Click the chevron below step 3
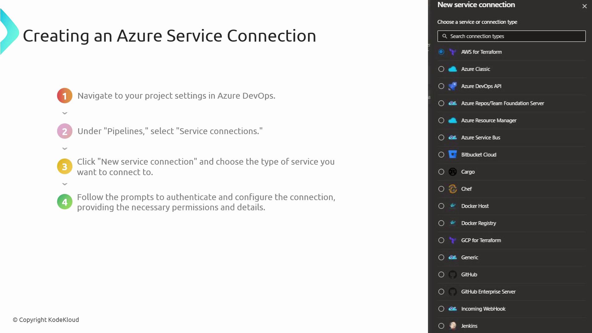The image size is (592, 333). (65, 184)
